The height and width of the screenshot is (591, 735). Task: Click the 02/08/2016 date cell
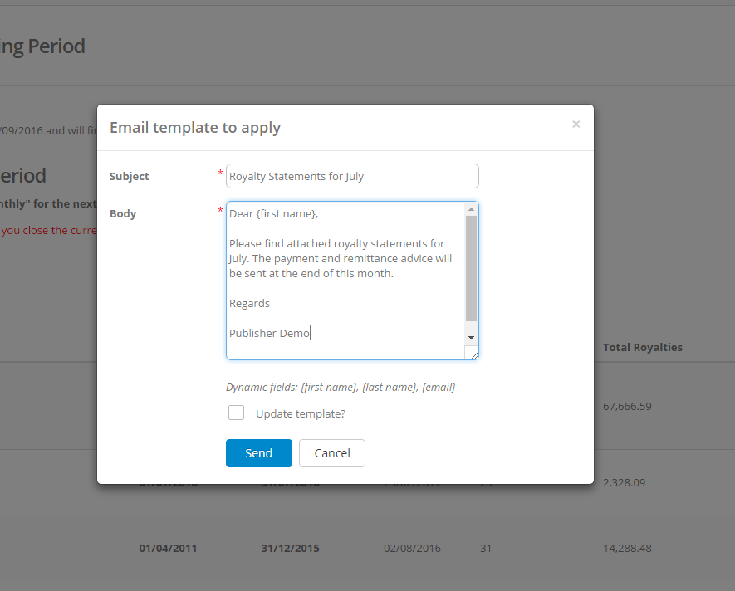tap(412, 549)
